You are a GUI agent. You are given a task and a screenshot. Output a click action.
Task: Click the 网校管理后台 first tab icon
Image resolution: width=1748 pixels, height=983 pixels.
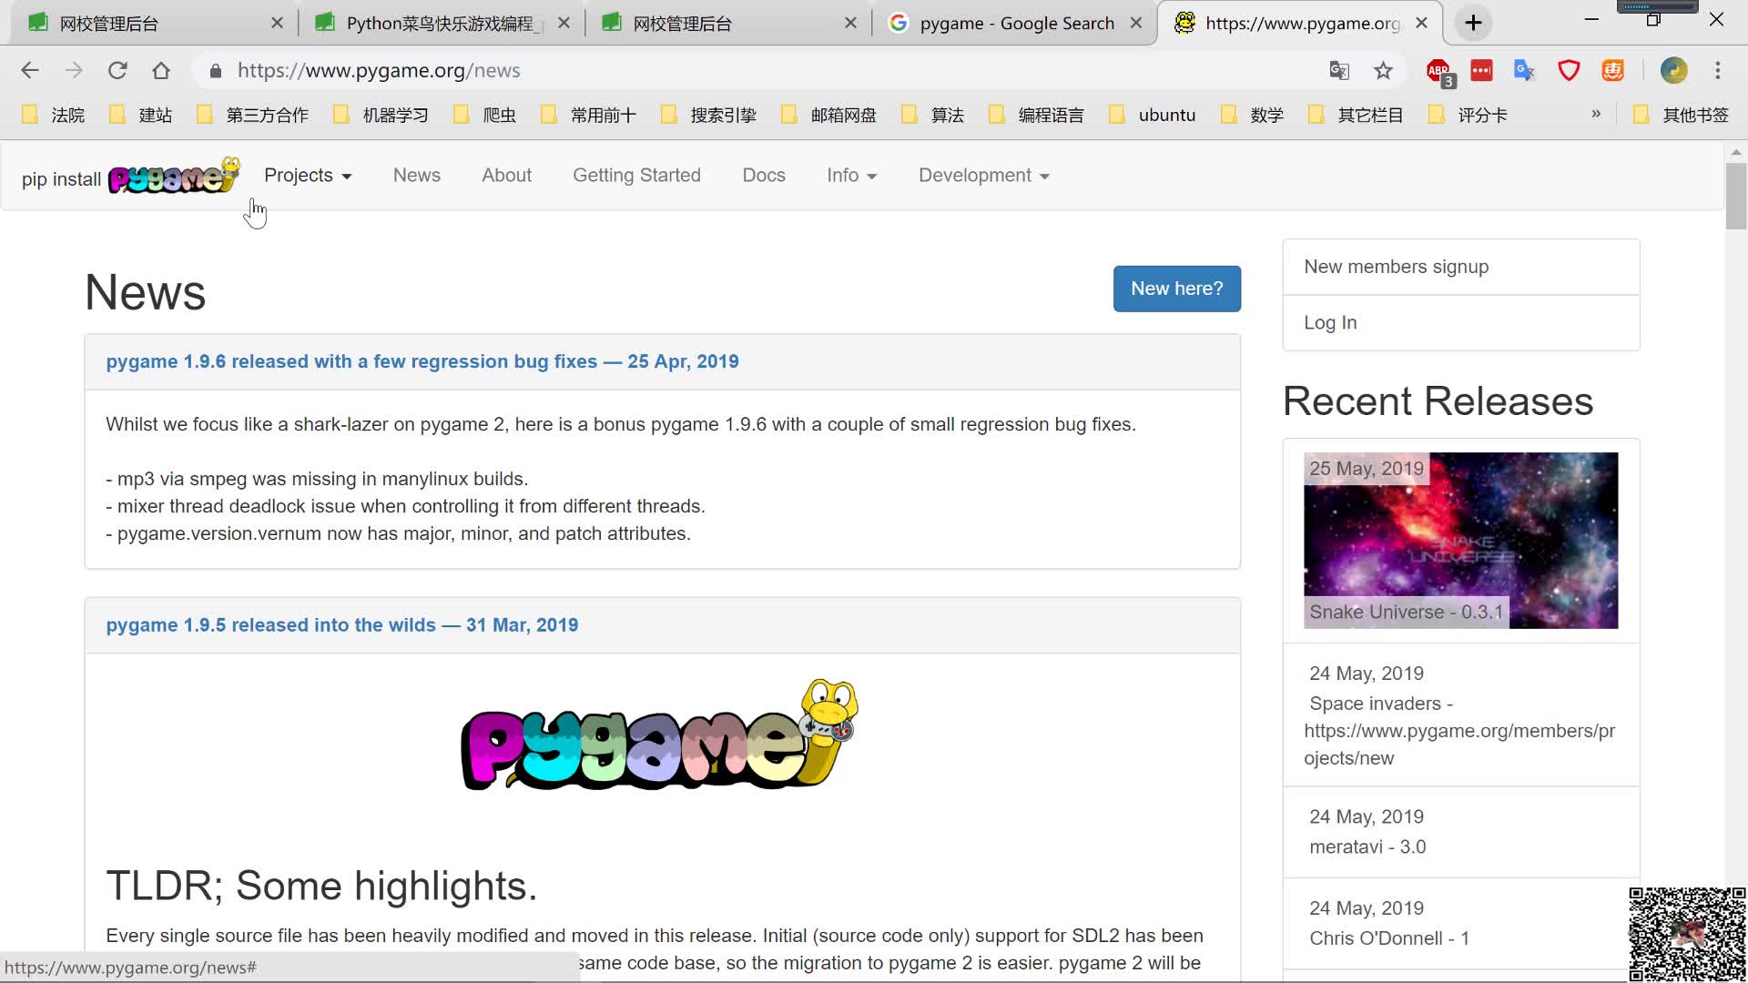[38, 23]
